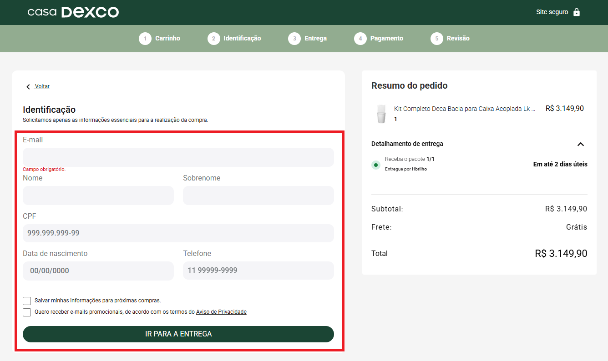Image resolution: width=608 pixels, height=361 pixels.
Task: Click the step 4 Pagamento number circle
Action: click(360, 39)
